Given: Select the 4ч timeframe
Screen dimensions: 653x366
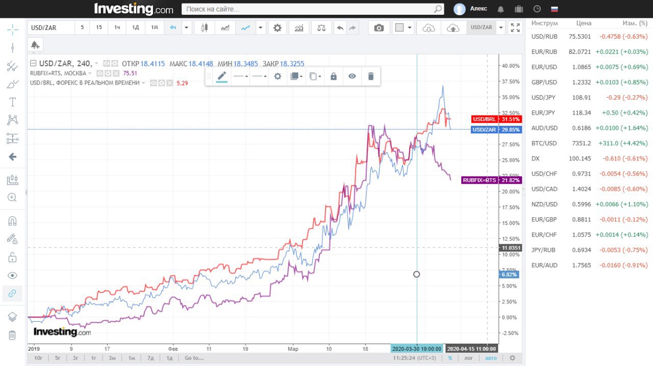Looking at the screenshot, I should pos(173,27).
